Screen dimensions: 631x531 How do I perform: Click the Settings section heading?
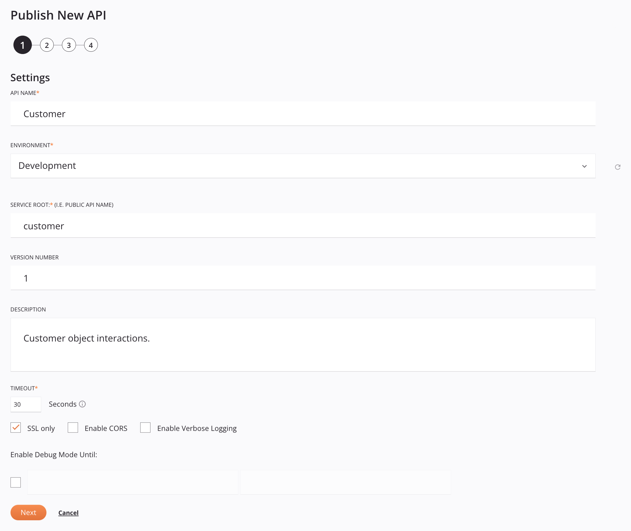pos(30,77)
